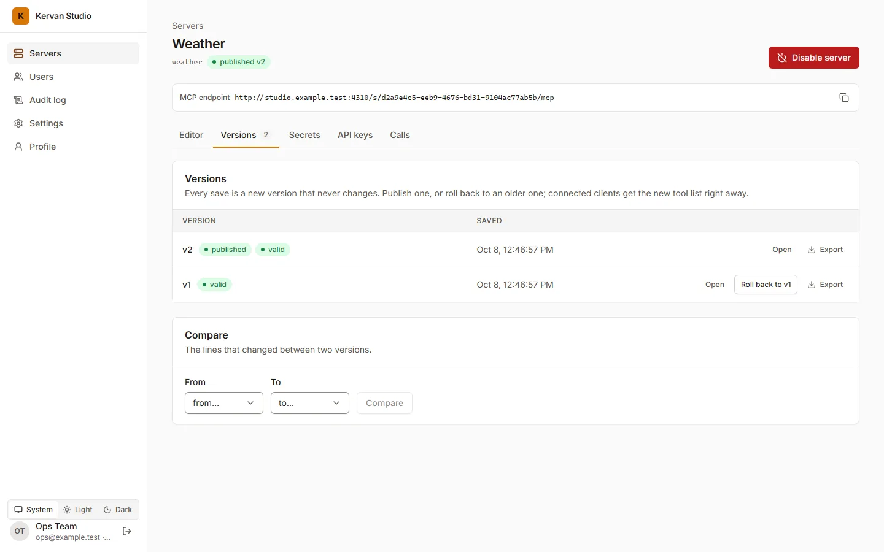Click the Ops Team account name
Viewport: 884px width, 552px height.
56,526
